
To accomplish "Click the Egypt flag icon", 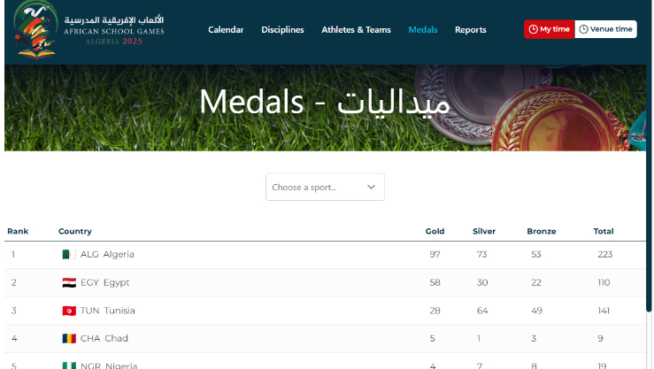I will click(x=68, y=283).
